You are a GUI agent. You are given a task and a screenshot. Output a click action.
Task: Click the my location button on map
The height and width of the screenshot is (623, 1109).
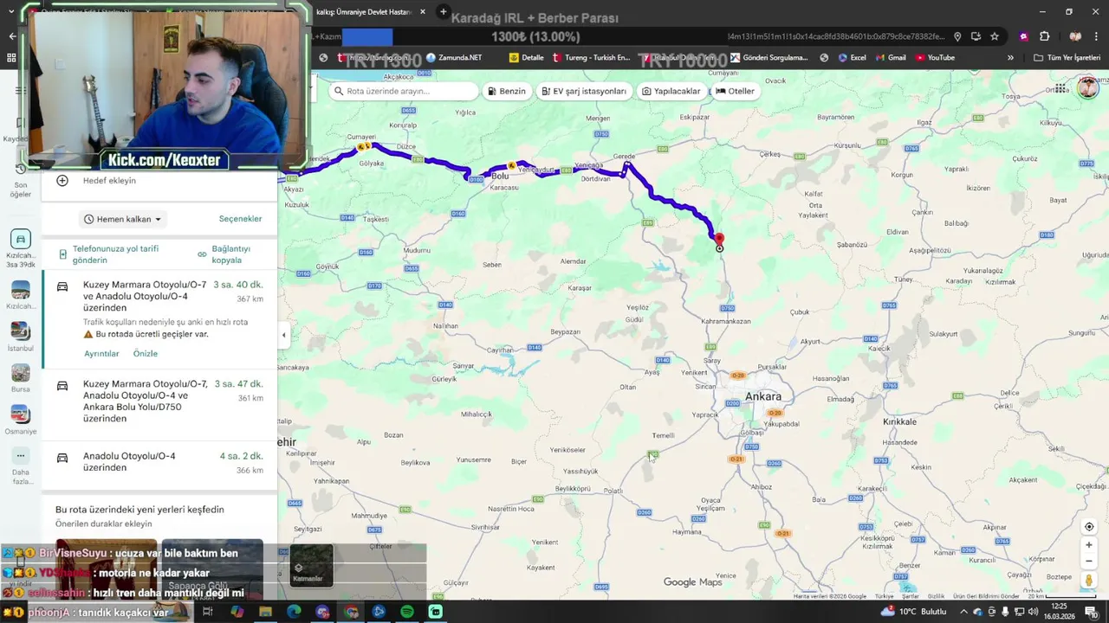tap(1089, 526)
